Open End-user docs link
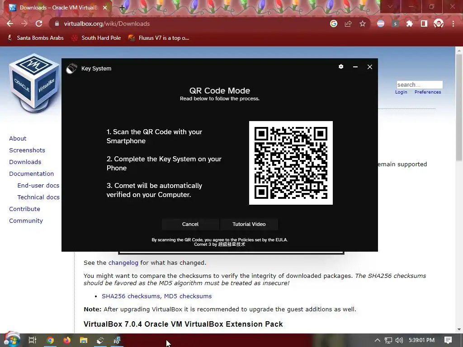 click(x=38, y=186)
